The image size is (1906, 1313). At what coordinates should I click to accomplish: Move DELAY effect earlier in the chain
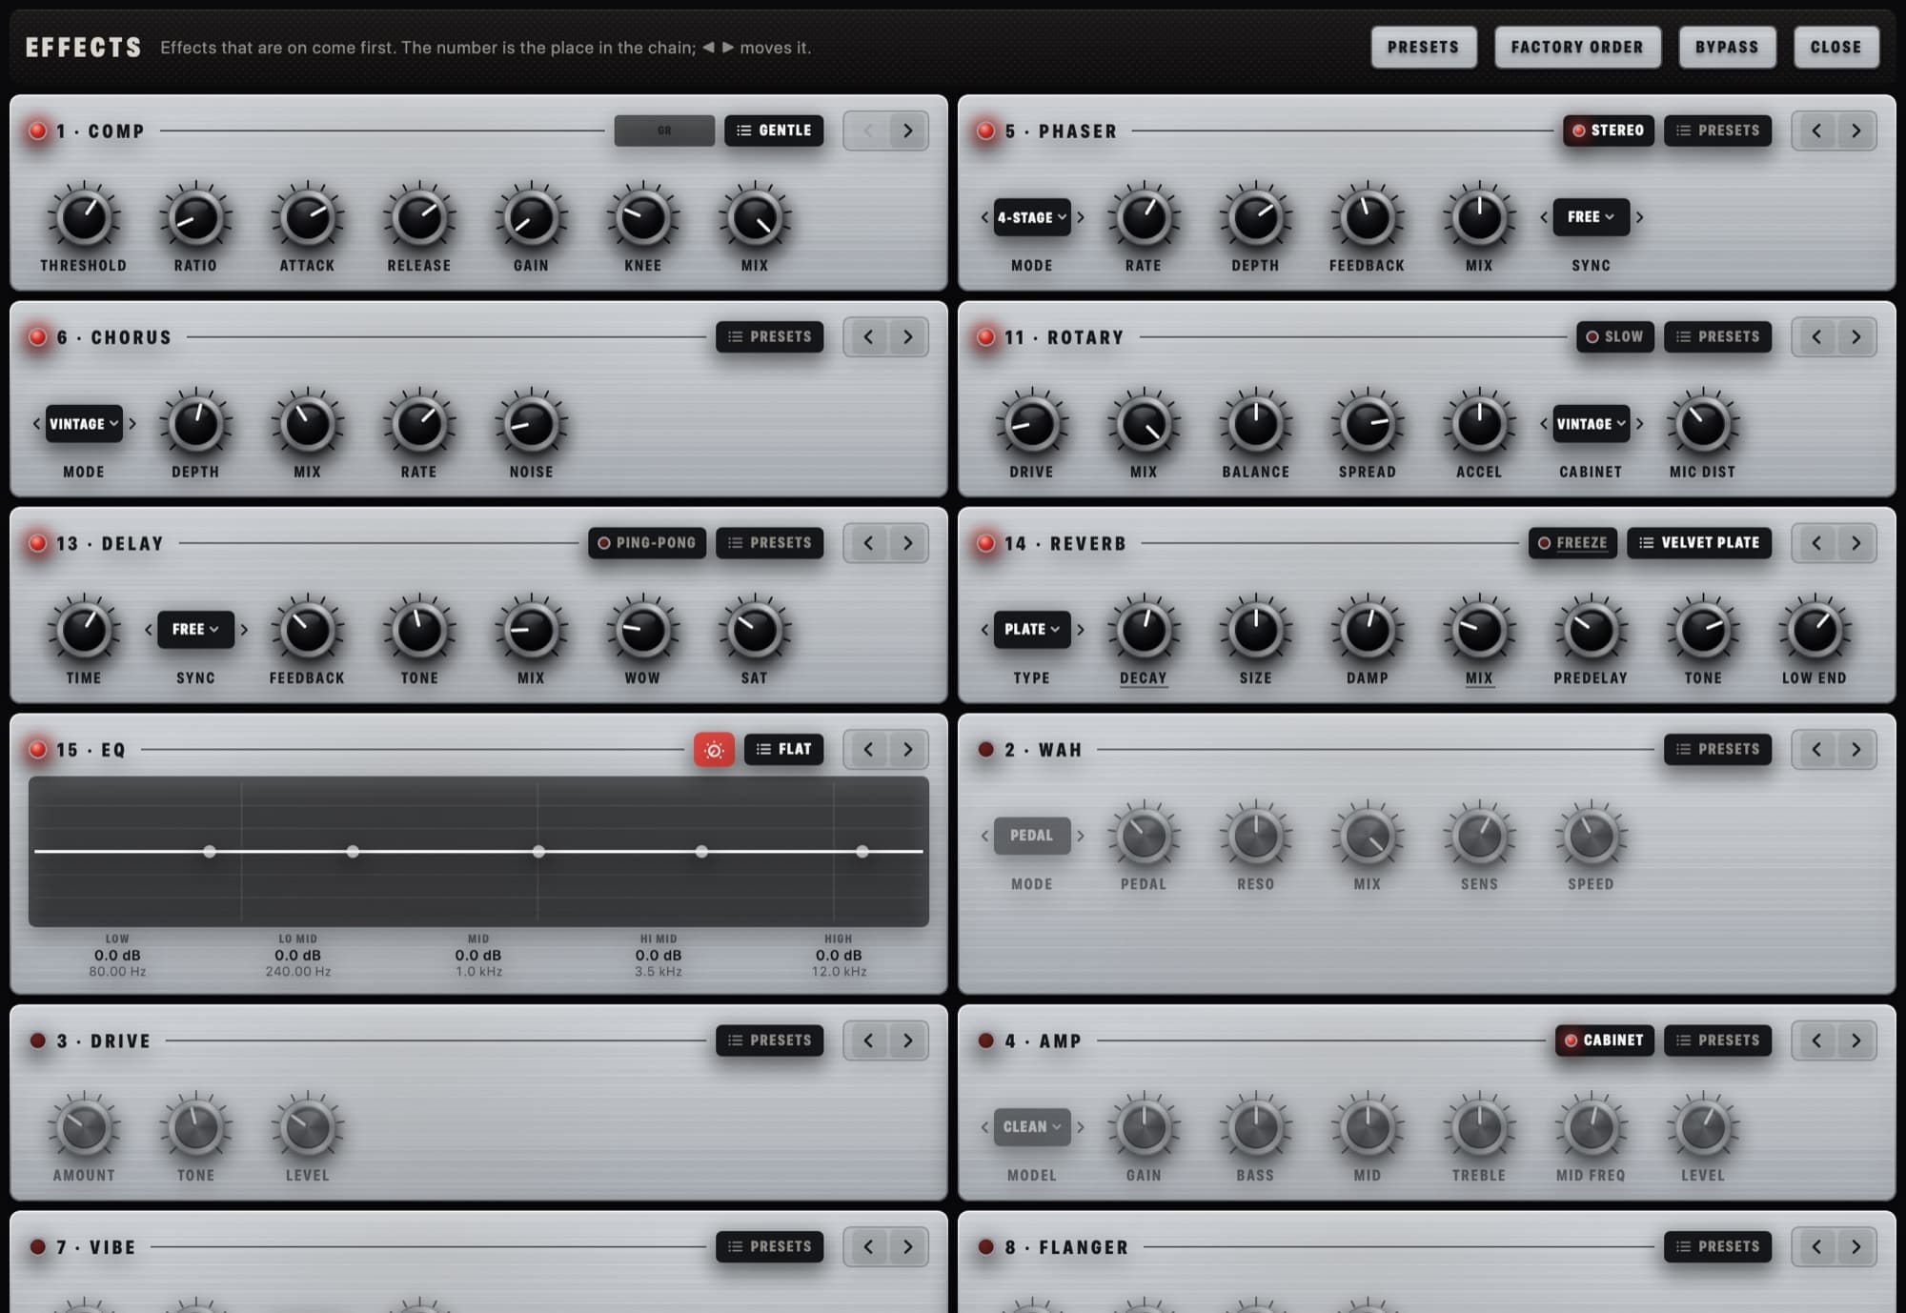[867, 543]
